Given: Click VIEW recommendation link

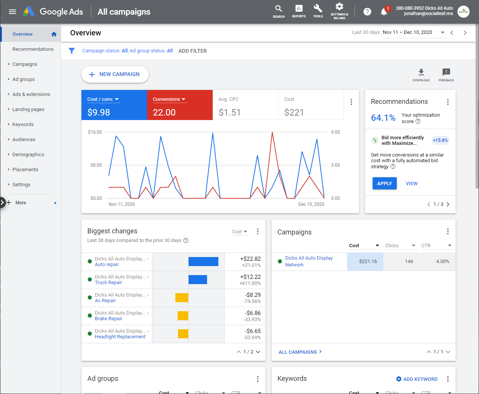Looking at the screenshot, I should point(411,183).
